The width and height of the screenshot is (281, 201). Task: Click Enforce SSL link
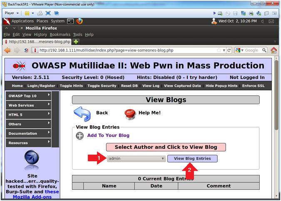click(253, 86)
